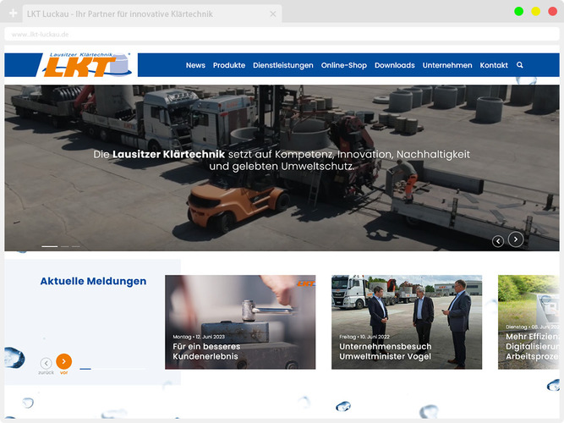Viewport: 564px width, 423px height.
Task: Select the first hero slider indicator dash
Action: click(x=49, y=246)
